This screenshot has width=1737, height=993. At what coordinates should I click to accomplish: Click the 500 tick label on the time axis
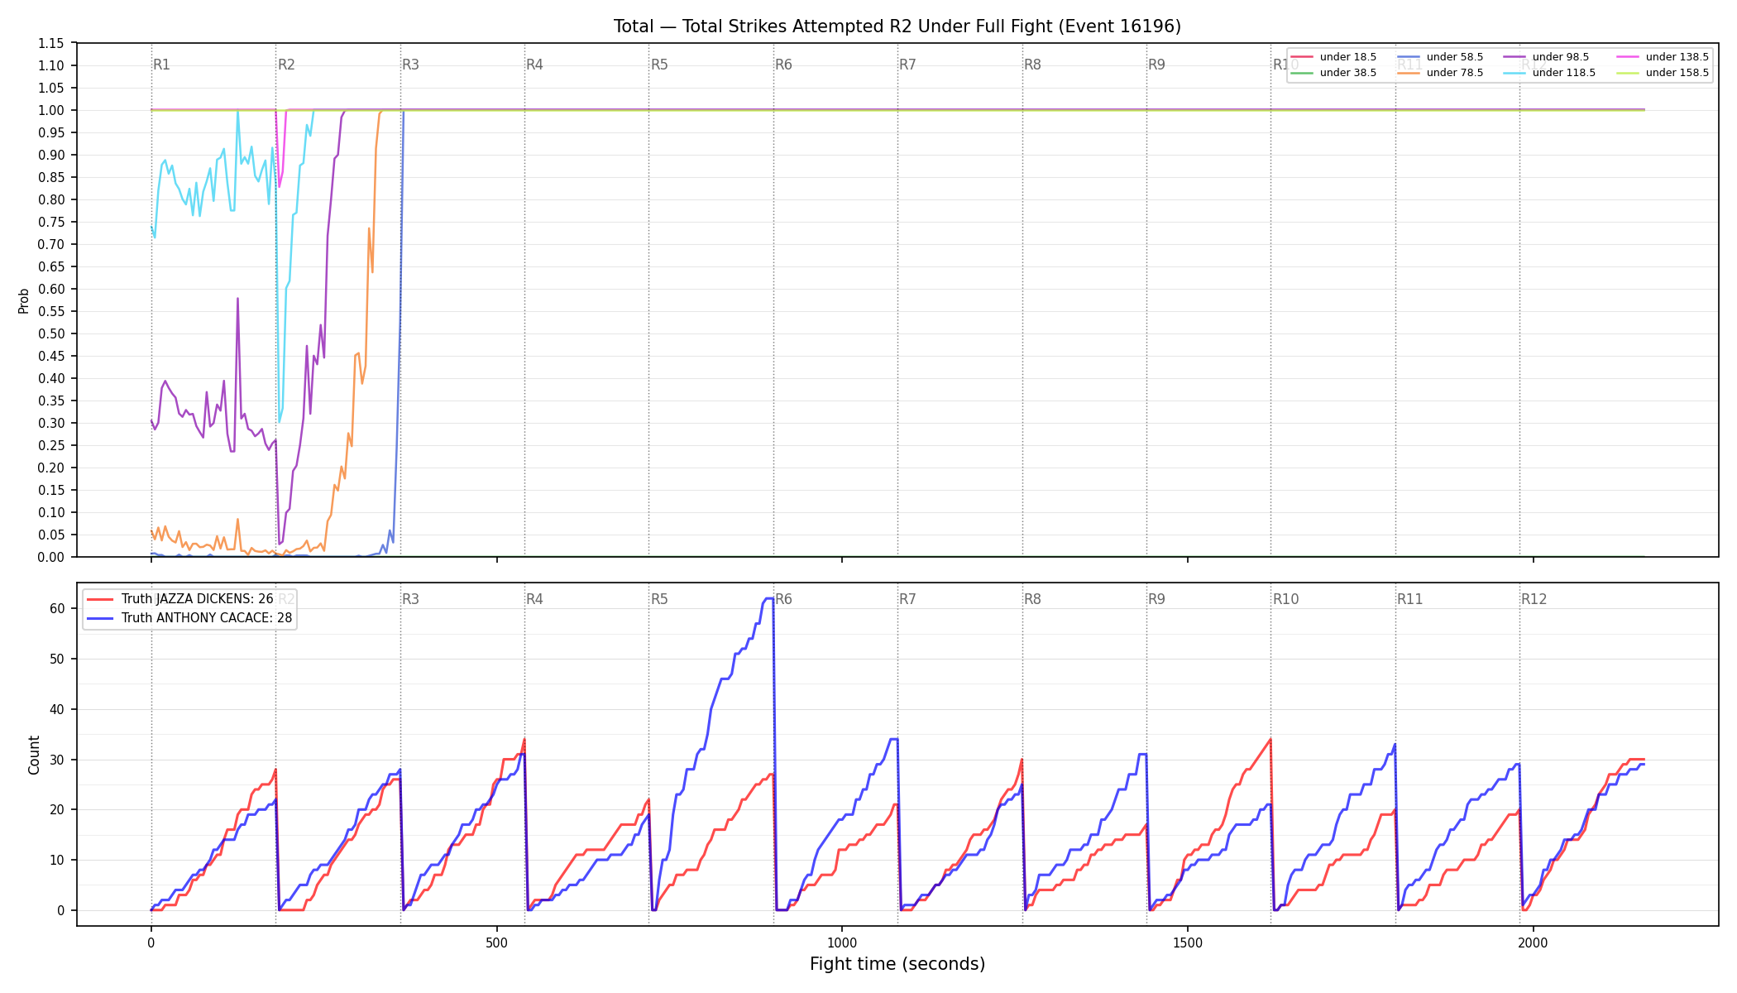[496, 943]
